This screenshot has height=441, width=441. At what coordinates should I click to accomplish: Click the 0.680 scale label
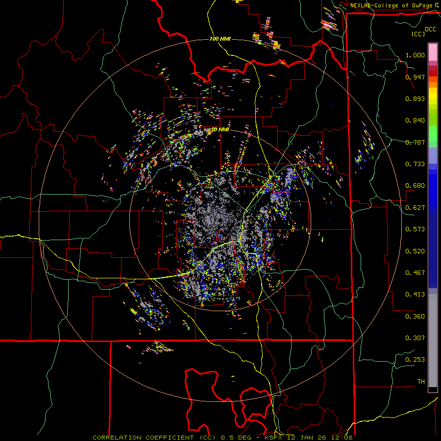coord(415,186)
